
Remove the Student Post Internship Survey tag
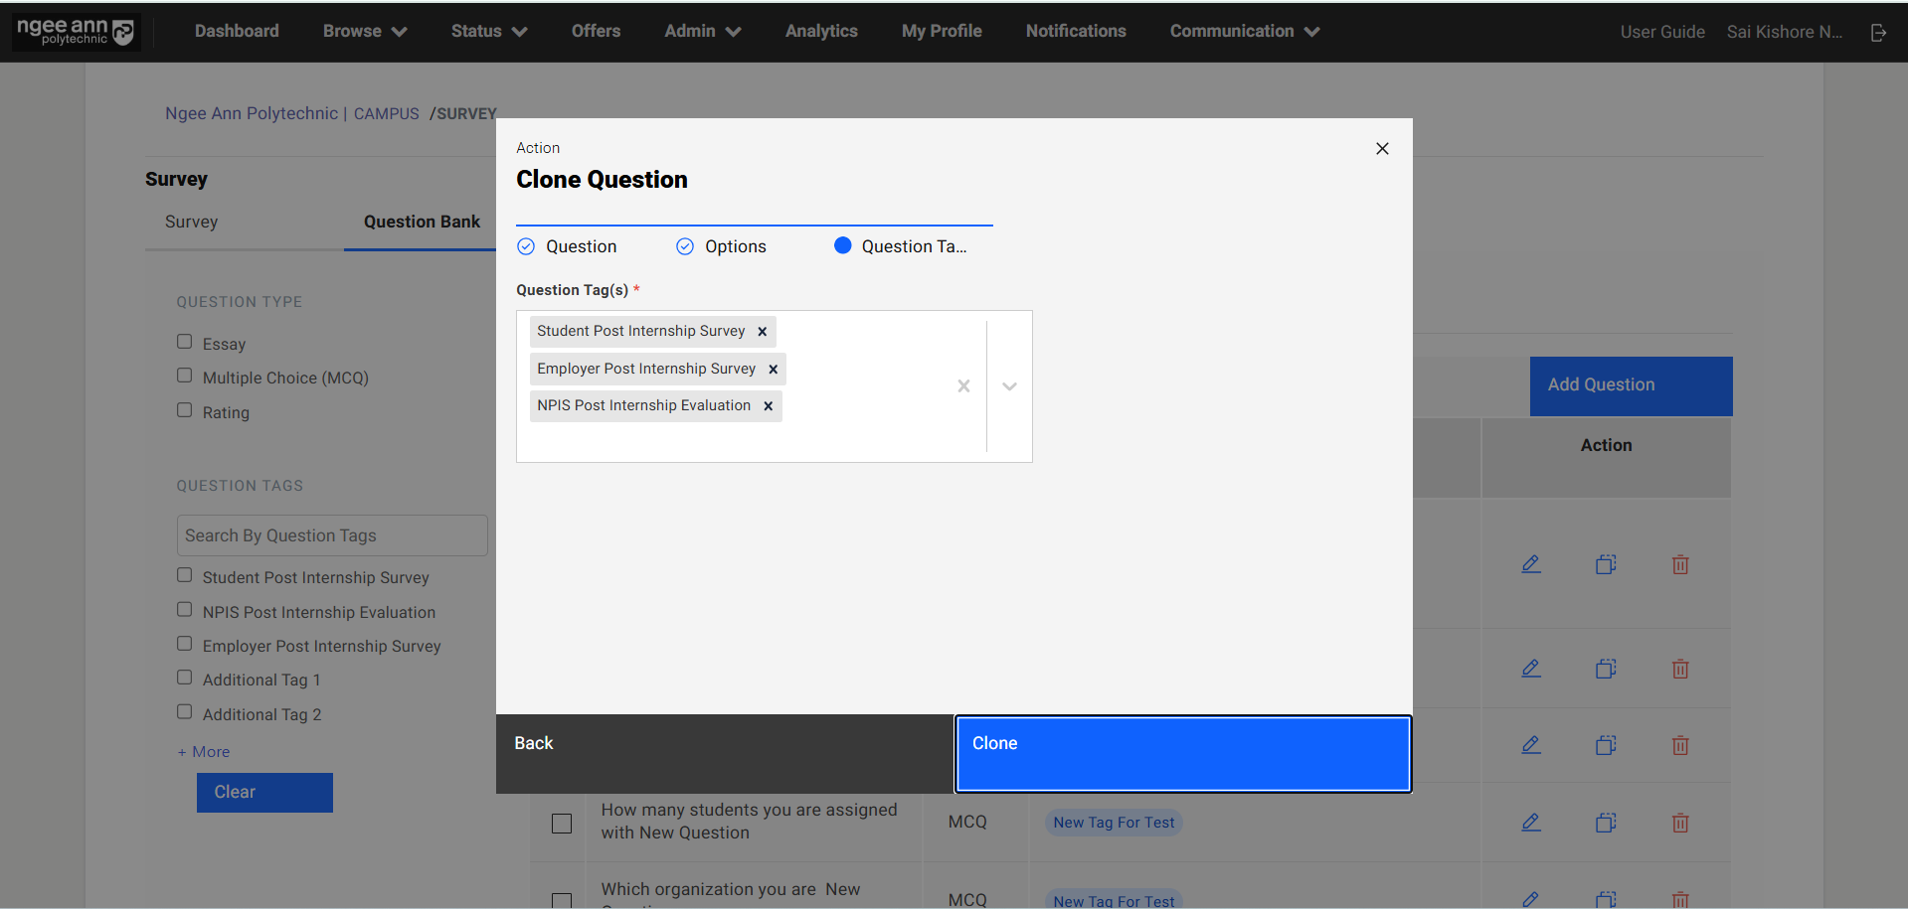pyautogui.click(x=762, y=332)
